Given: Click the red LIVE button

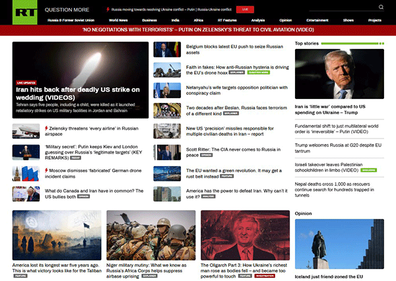Looking at the screenshot, I should tap(245, 10).
